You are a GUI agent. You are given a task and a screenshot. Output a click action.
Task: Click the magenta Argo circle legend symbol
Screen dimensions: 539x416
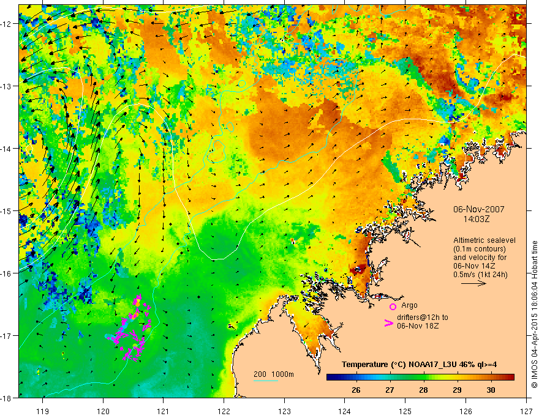point(393,306)
